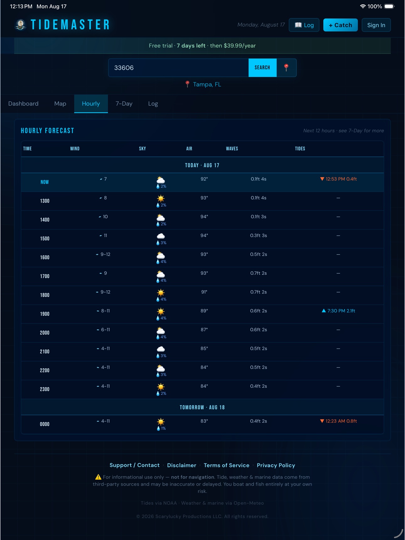
Task: Open the Disclaimer link
Action: coord(181,465)
